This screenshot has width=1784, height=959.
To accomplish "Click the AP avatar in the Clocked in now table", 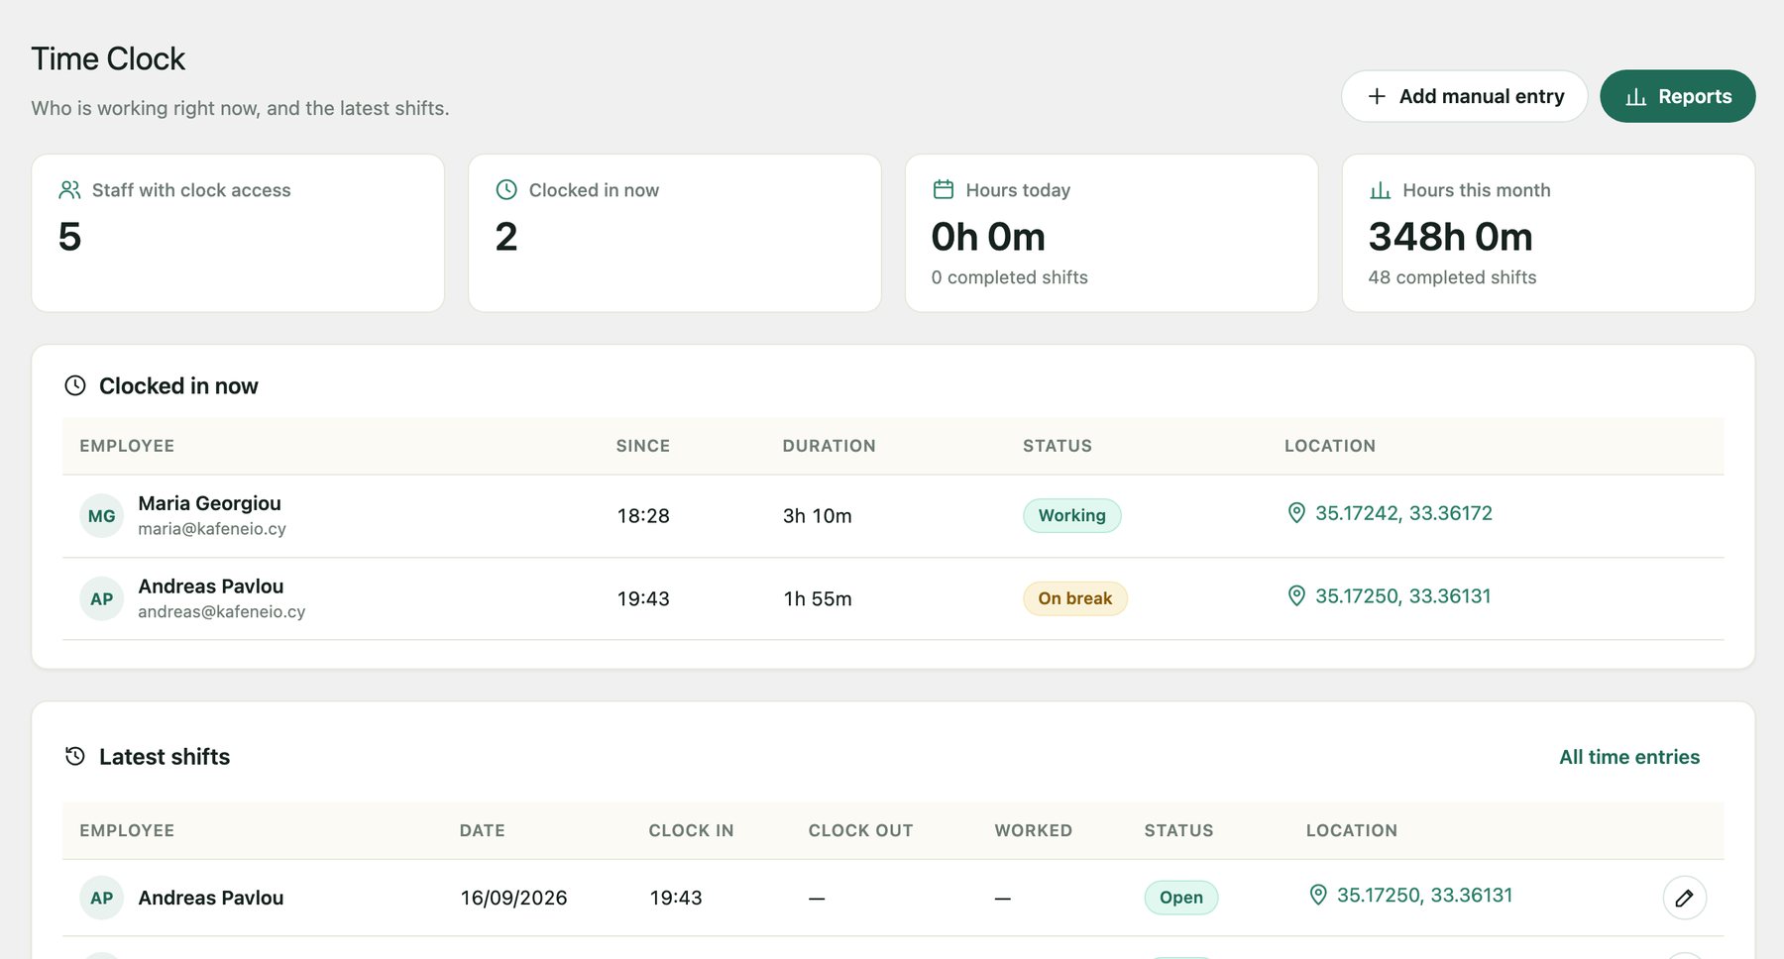I will [x=101, y=599].
